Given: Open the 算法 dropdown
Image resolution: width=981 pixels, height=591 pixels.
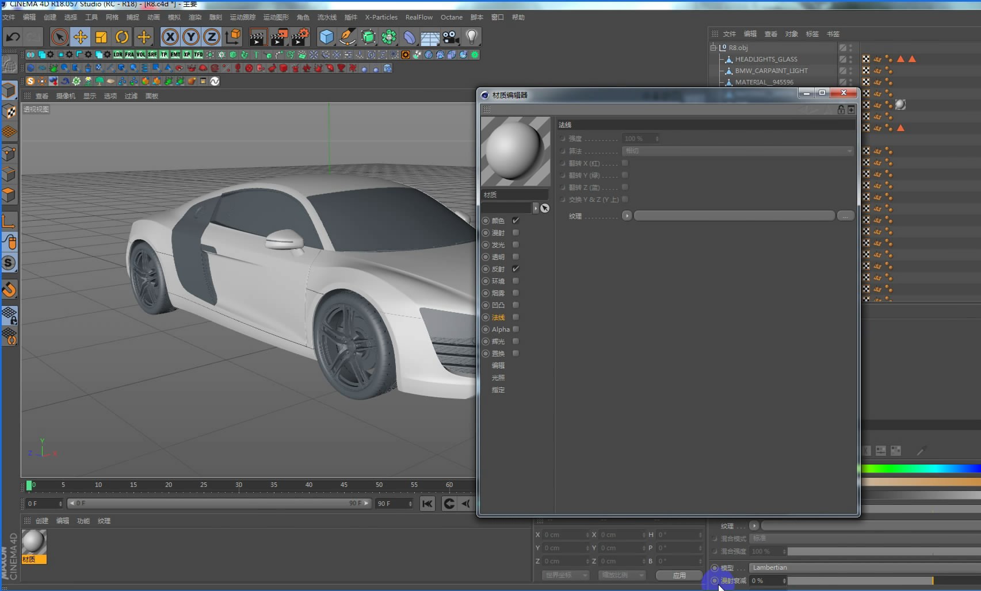Looking at the screenshot, I should [738, 151].
